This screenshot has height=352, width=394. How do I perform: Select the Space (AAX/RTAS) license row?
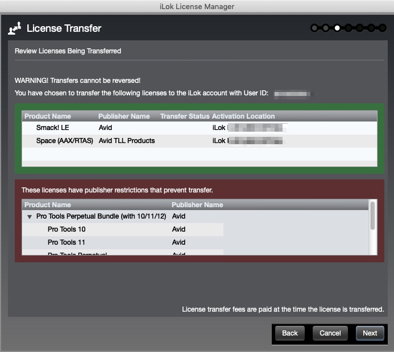[x=200, y=141]
